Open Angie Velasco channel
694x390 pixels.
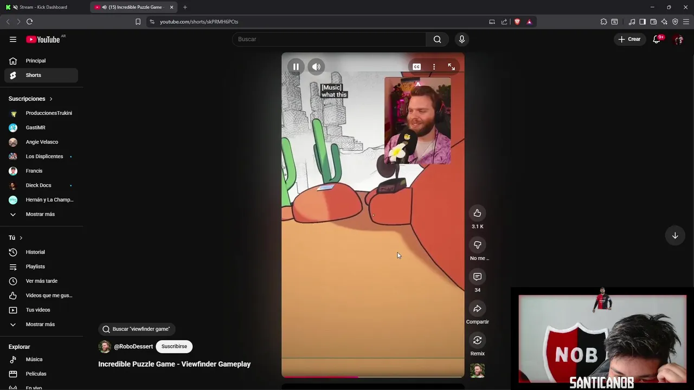tap(41, 142)
